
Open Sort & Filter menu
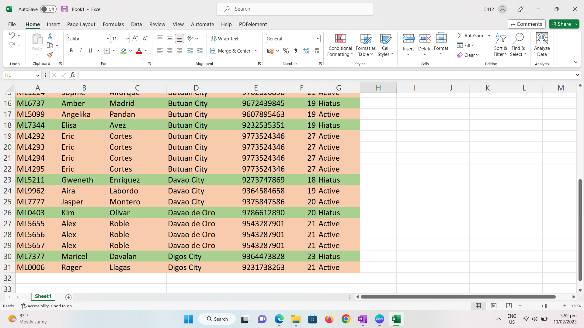click(x=500, y=45)
